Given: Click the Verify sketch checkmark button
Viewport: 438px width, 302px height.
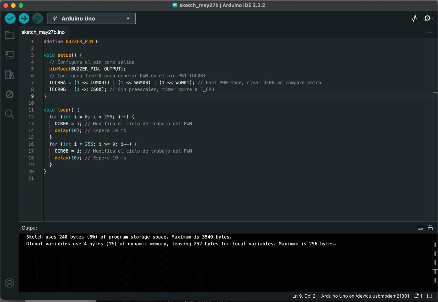Looking at the screenshot, I should (10, 18).
